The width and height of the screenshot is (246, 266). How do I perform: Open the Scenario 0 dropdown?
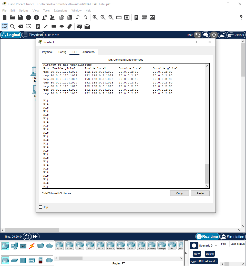[208, 246]
